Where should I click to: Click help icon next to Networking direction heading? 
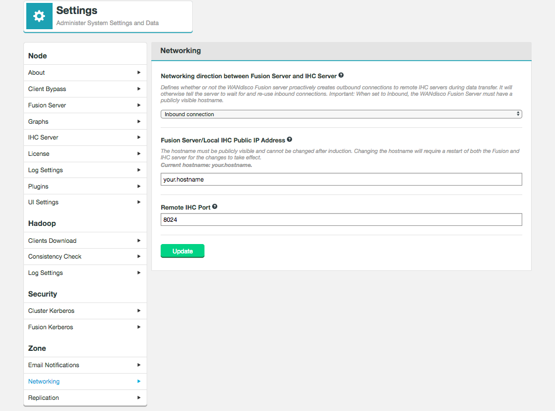(341, 75)
